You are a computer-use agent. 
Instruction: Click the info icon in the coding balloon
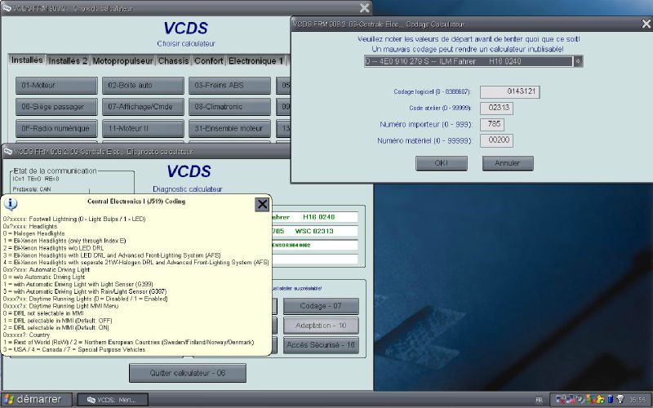(11, 204)
